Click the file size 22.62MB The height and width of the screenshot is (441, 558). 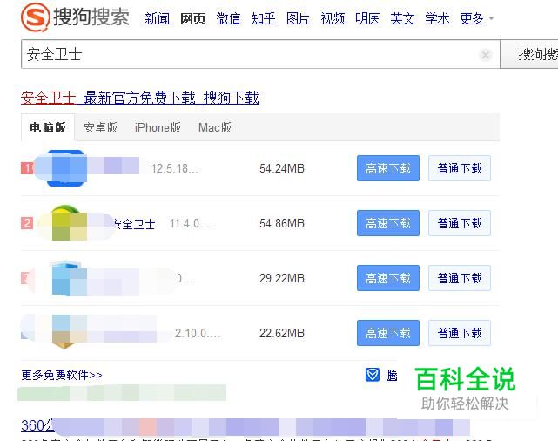coord(282,333)
